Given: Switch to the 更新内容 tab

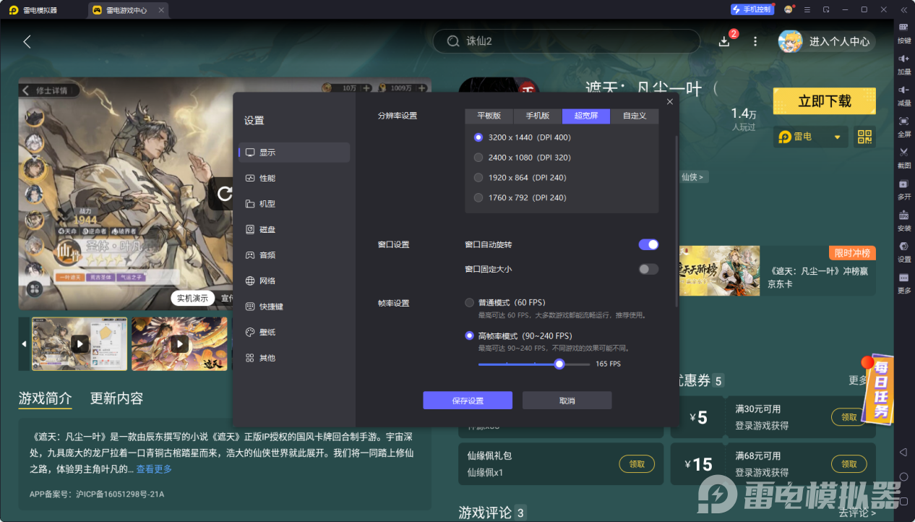Looking at the screenshot, I should [116, 398].
